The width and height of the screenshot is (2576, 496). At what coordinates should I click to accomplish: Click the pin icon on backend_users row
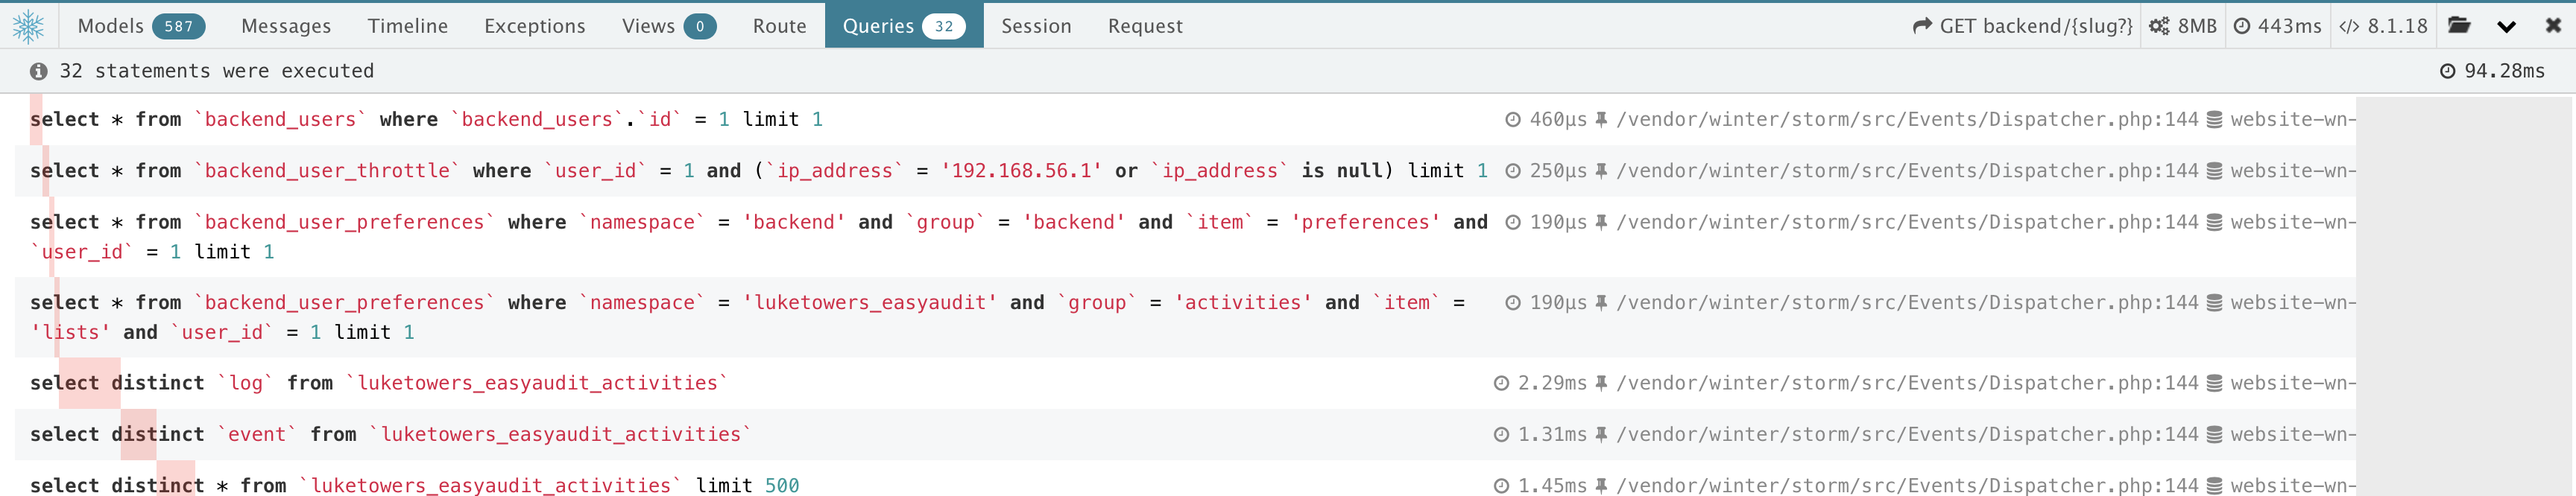[1601, 119]
